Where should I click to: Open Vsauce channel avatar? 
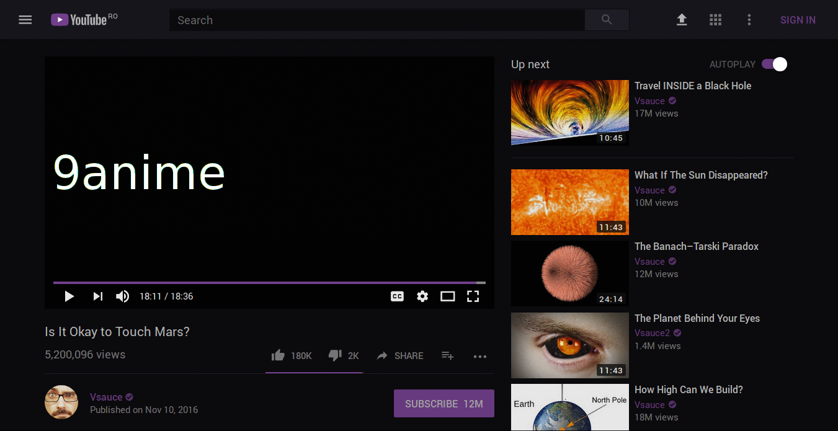[x=61, y=402]
